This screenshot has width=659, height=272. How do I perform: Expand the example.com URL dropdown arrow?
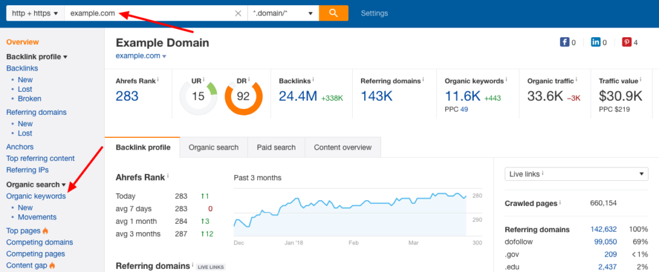coord(164,56)
